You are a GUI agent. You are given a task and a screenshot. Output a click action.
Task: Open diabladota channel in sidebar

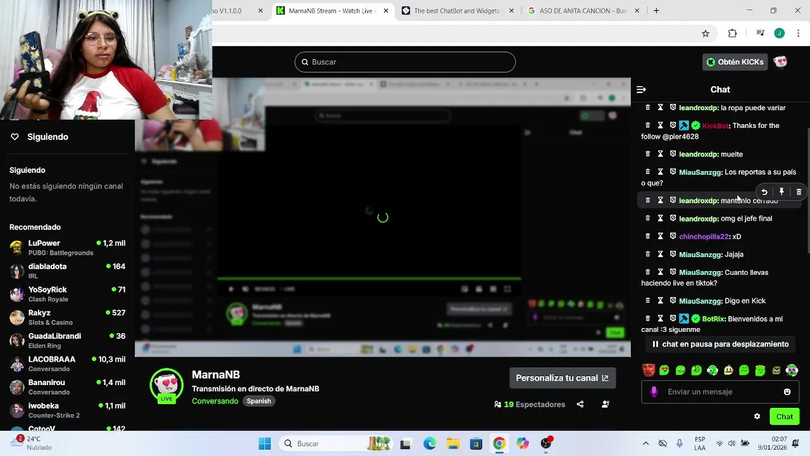tap(67, 271)
